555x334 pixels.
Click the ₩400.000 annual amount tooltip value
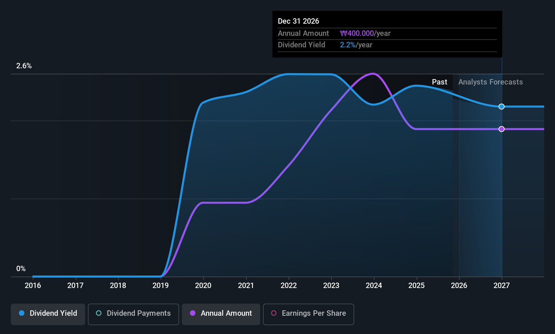pos(357,33)
